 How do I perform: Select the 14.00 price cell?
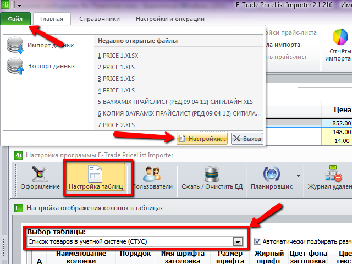tap(337, 141)
